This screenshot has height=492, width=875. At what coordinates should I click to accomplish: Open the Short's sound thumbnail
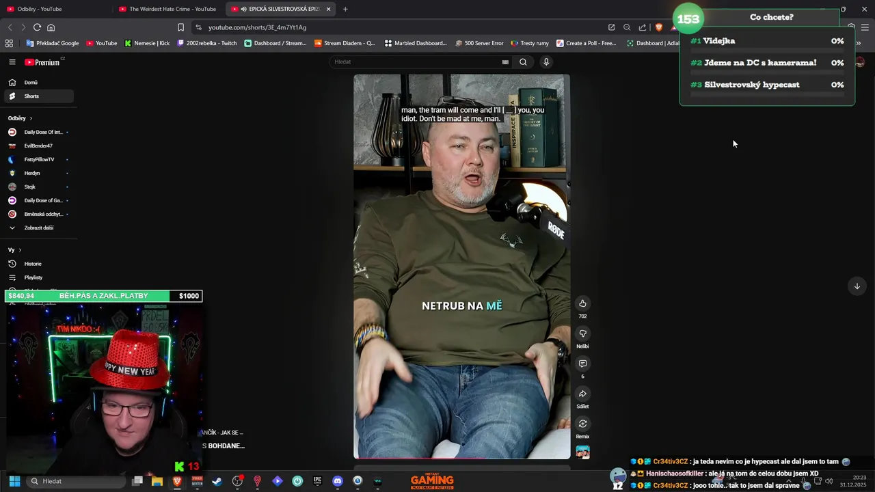[x=582, y=452]
